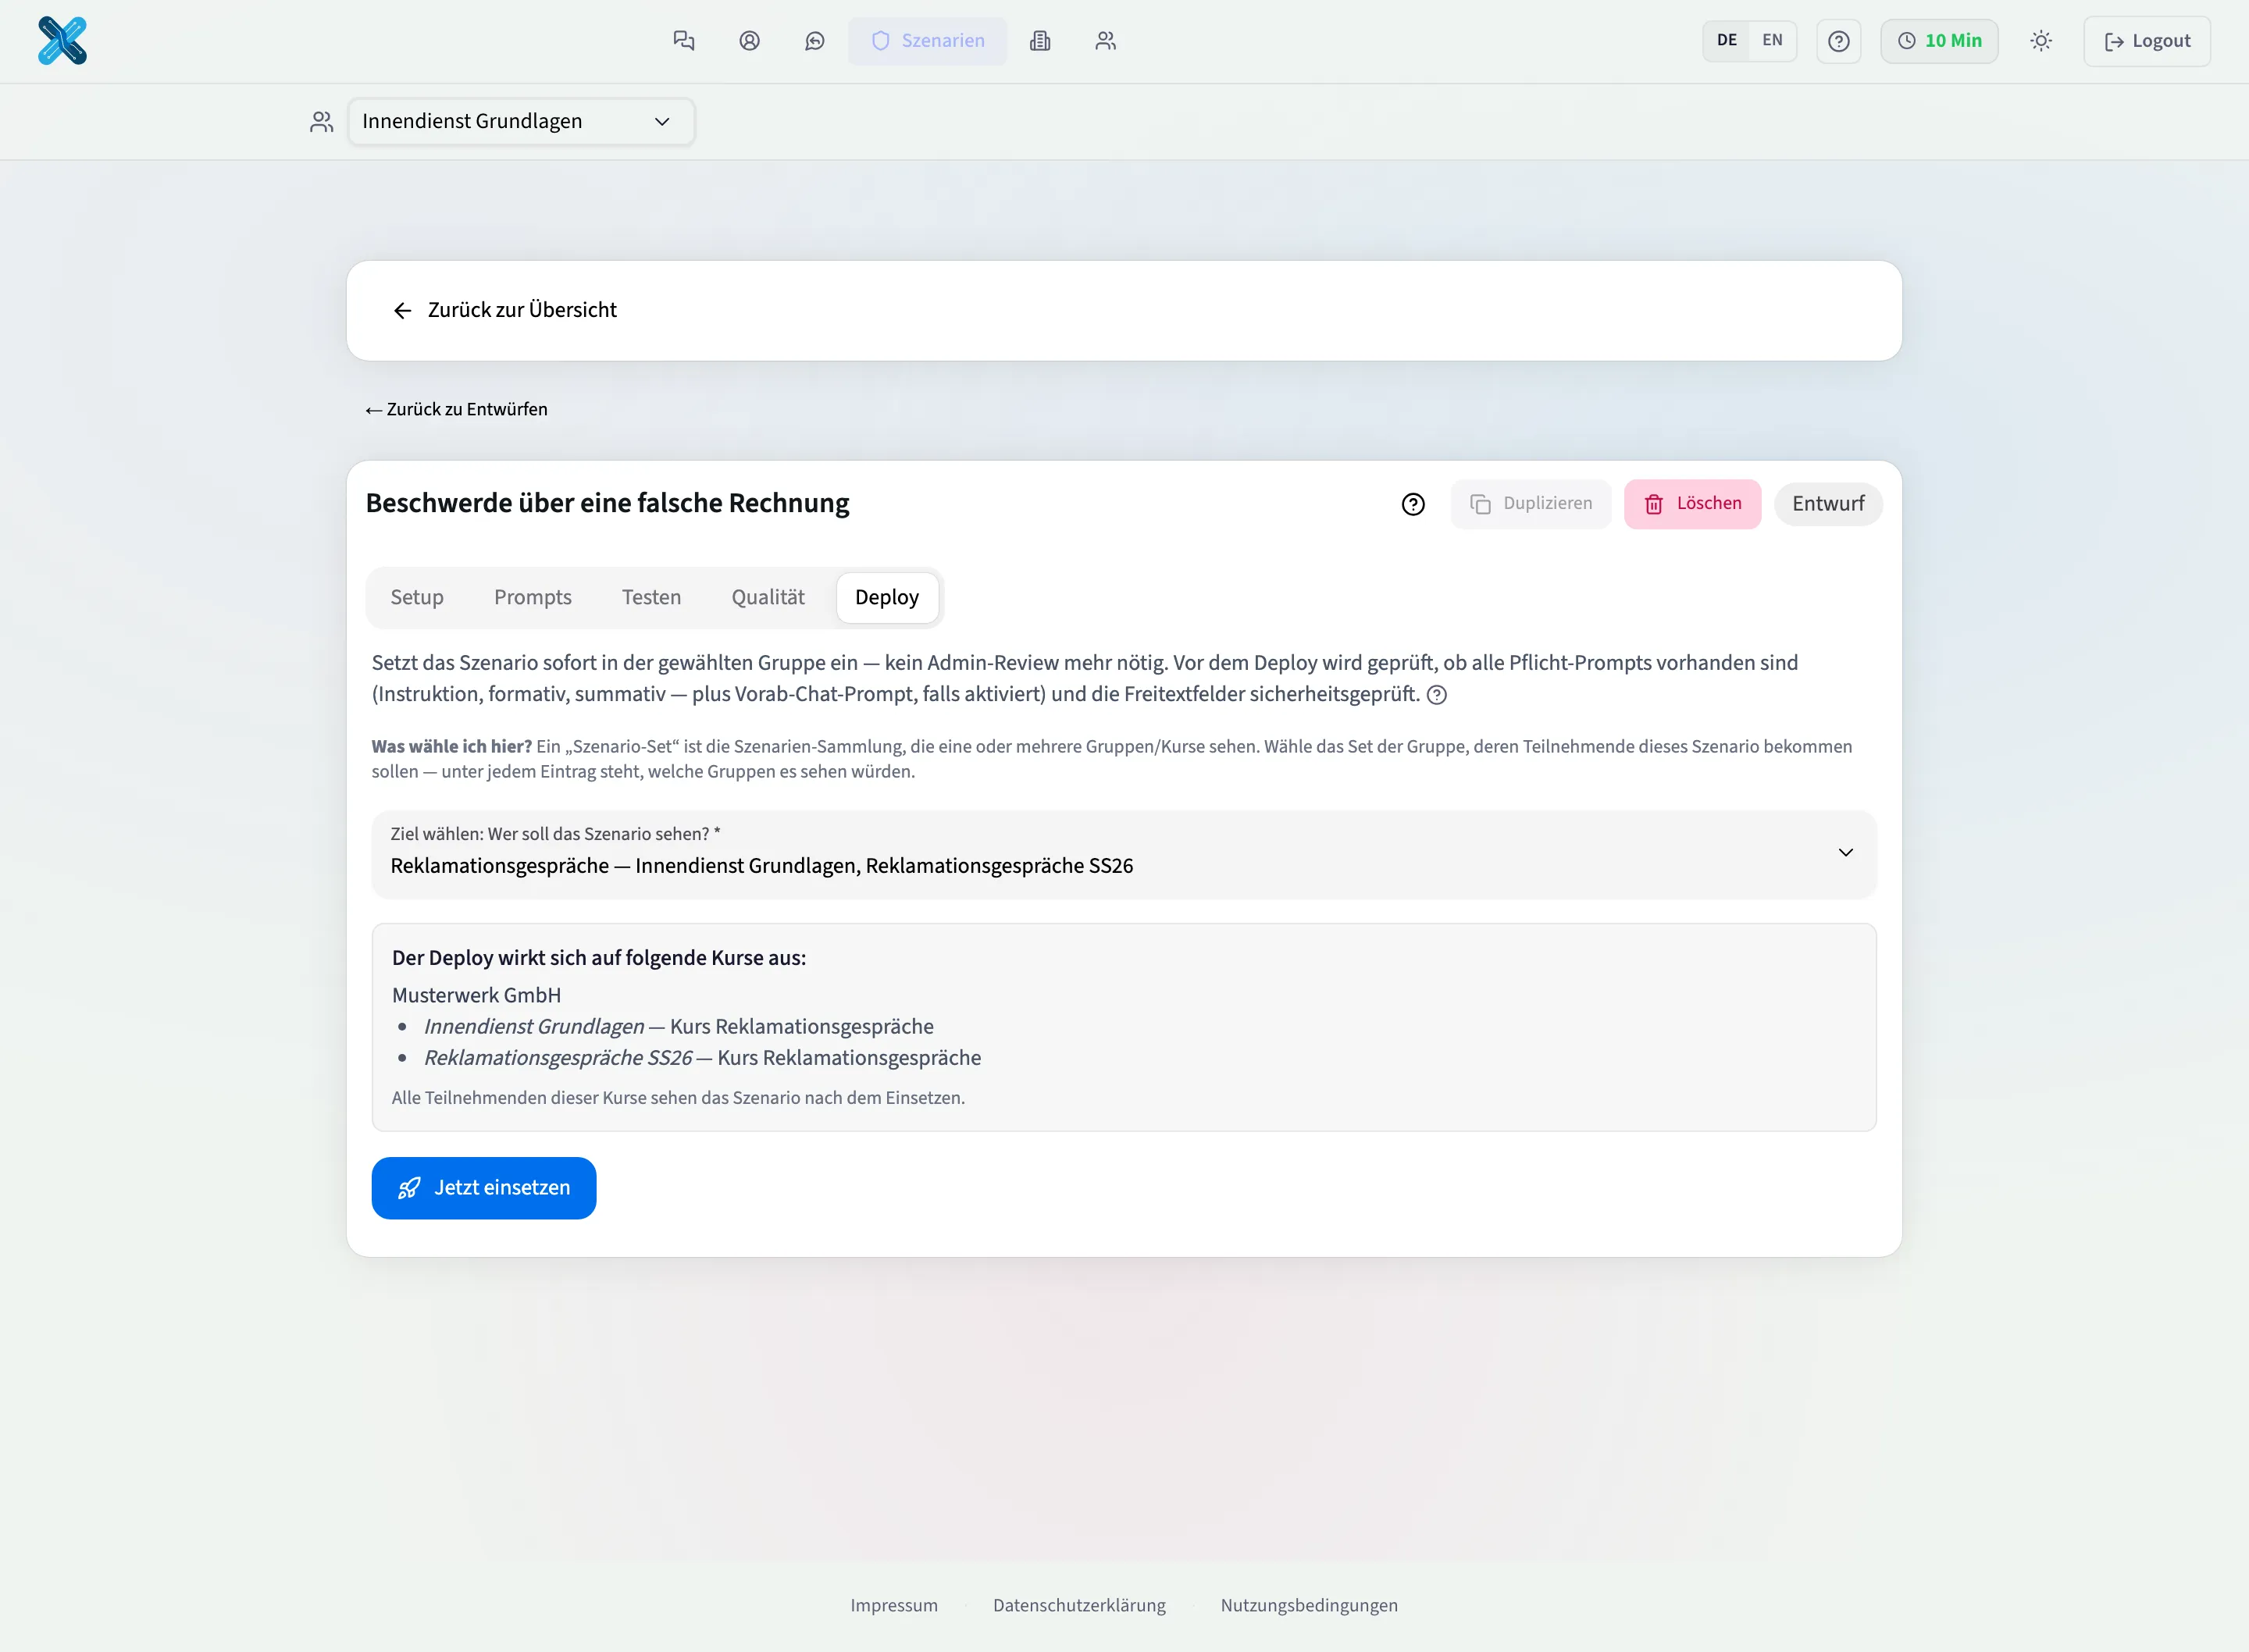Open the chat messages icon in top navigation
Viewport: 2249px width, 1652px height.
[684, 41]
